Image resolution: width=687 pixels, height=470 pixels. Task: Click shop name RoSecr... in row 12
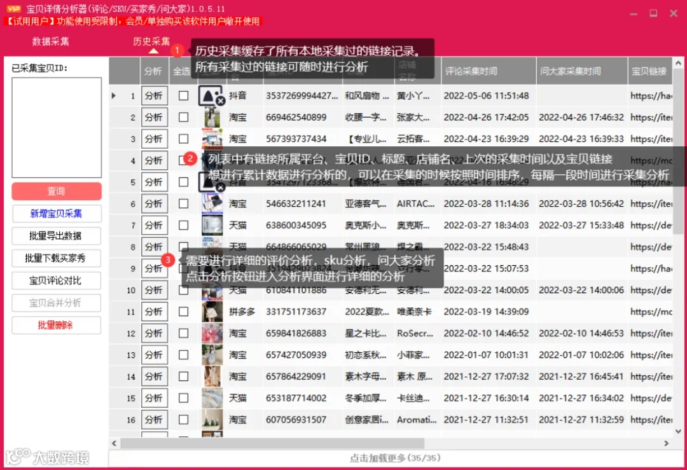[415, 333]
